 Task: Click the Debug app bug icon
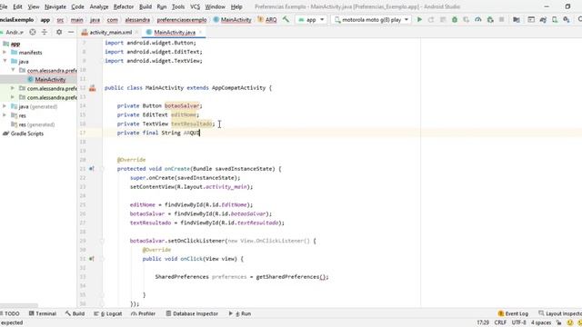click(x=455, y=20)
